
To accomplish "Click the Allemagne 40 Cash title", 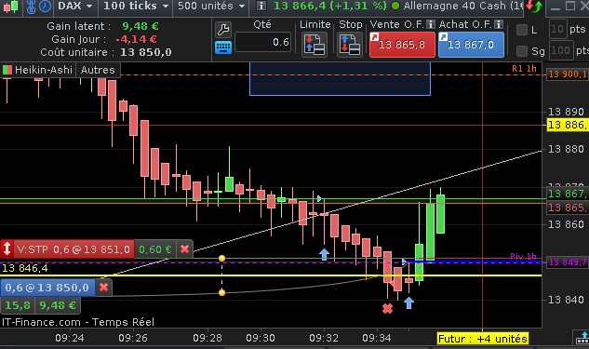I will coord(463,6).
